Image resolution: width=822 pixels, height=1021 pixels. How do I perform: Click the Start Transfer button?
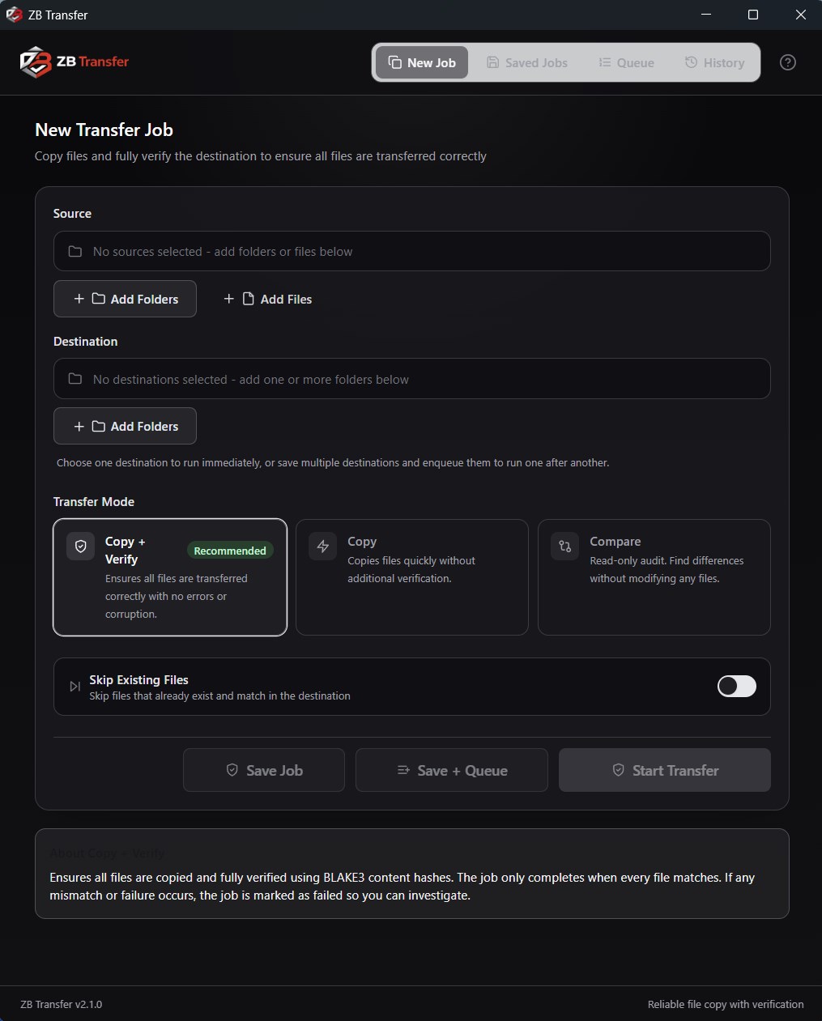pos(665,770)
